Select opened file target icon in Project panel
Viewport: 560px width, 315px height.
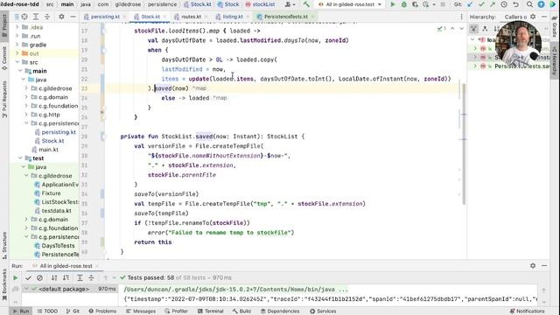24,17
